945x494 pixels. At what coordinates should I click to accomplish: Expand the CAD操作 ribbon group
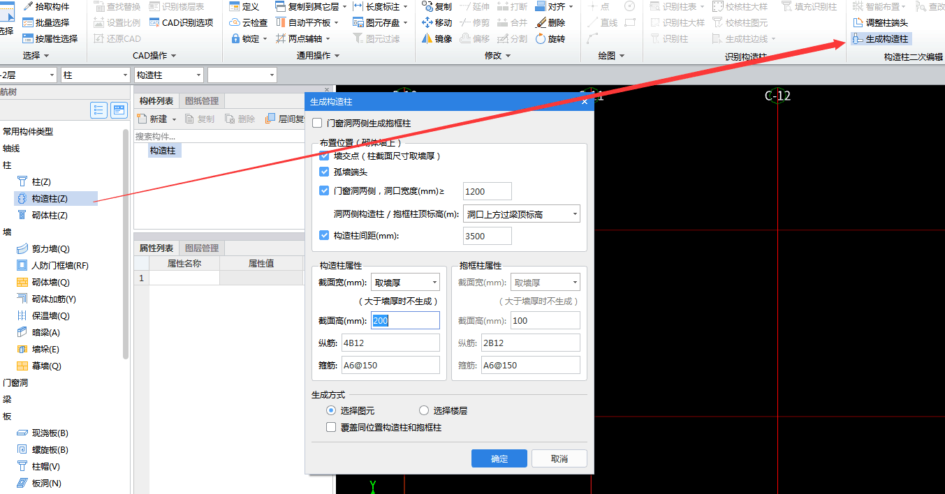(154, 56)
